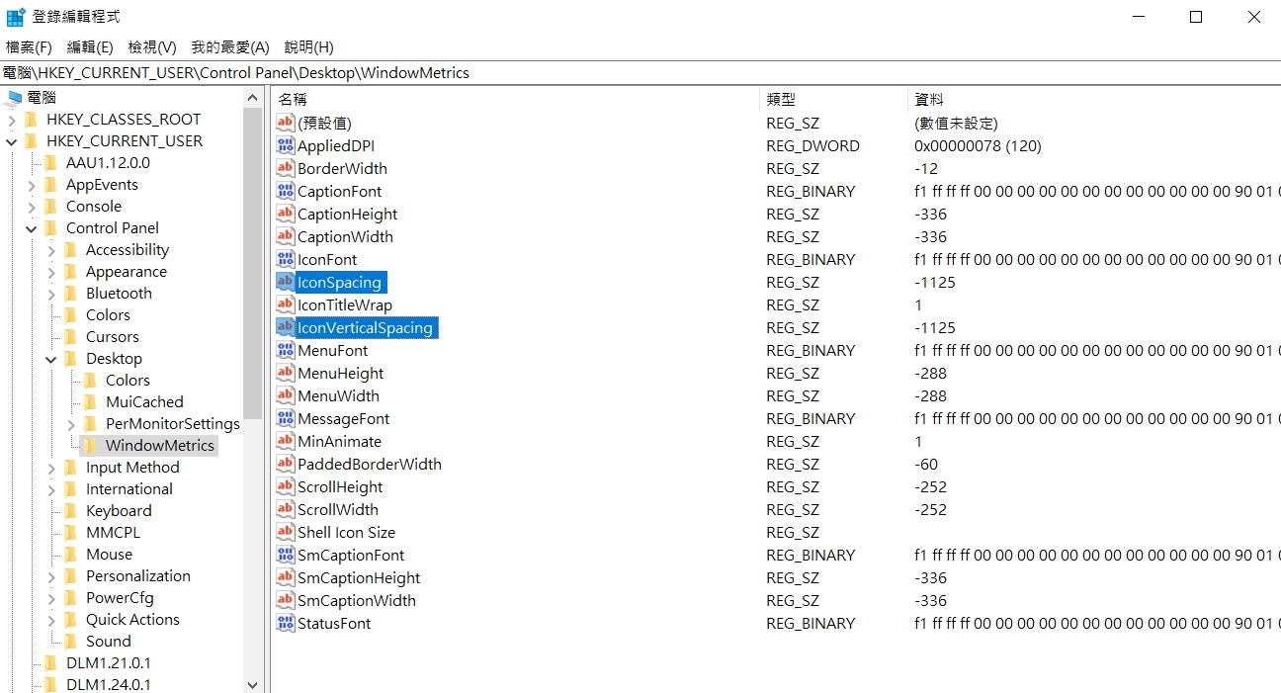Sort values by the 名稱 column header

514,99
